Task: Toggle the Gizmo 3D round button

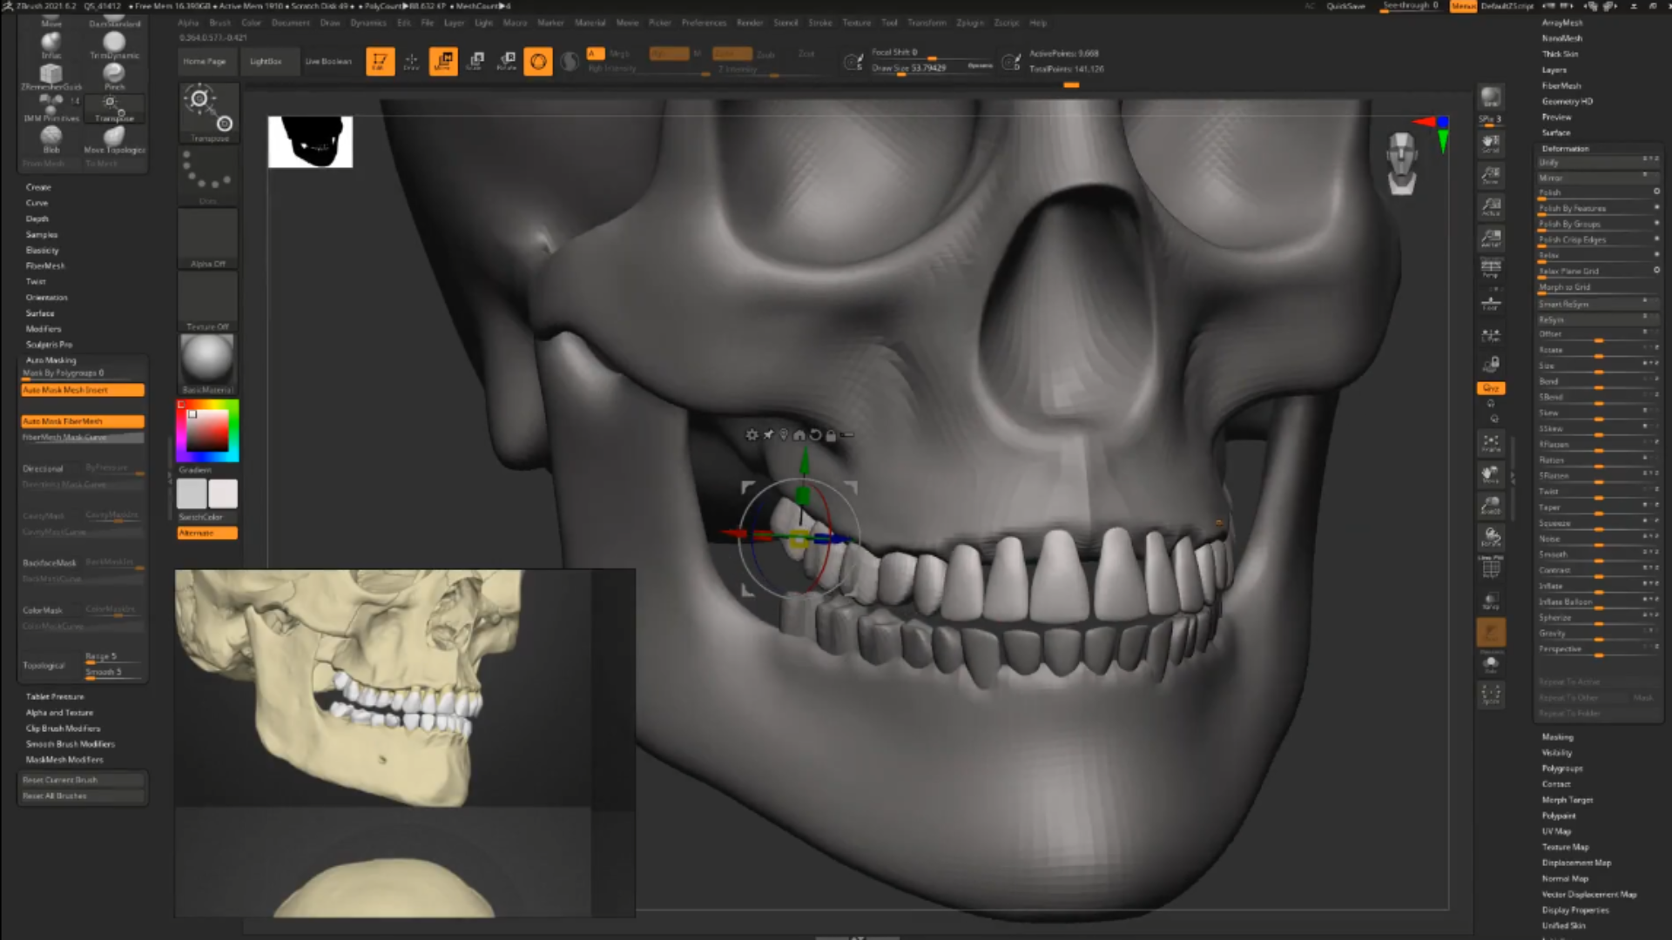Action: 538,61
